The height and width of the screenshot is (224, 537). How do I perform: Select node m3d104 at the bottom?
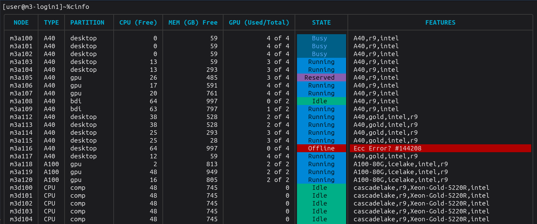point(21,219)
